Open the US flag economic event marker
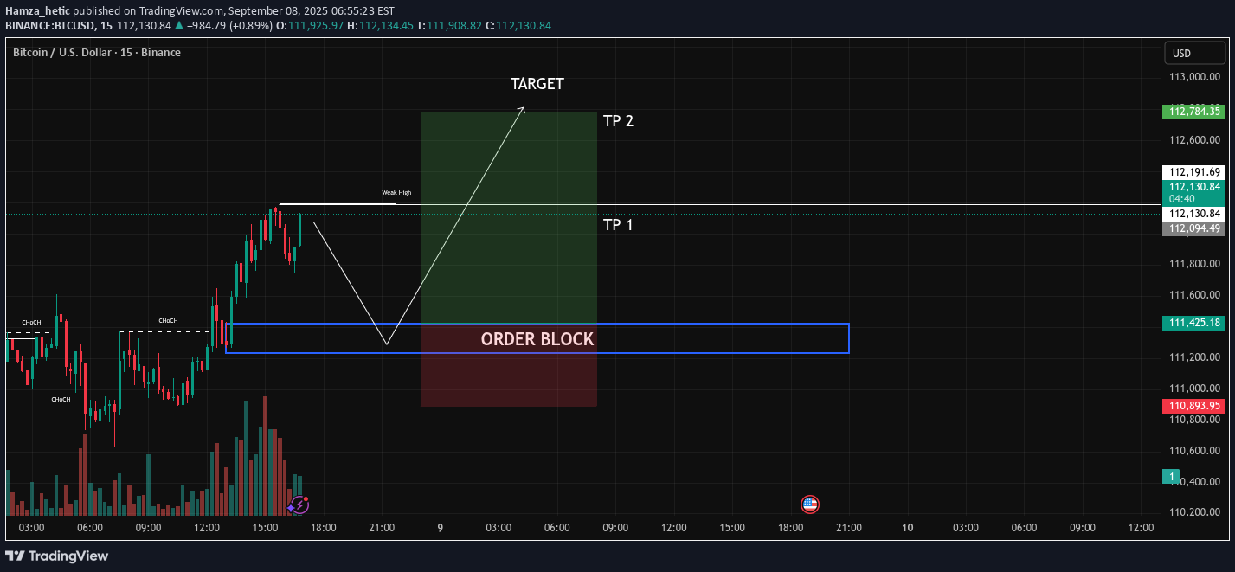 (810, 505)
